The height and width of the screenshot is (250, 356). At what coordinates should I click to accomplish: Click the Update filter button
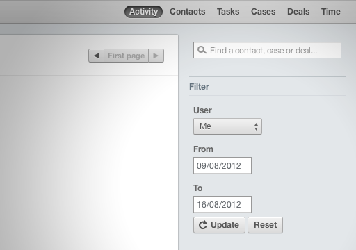click(219, 225)
